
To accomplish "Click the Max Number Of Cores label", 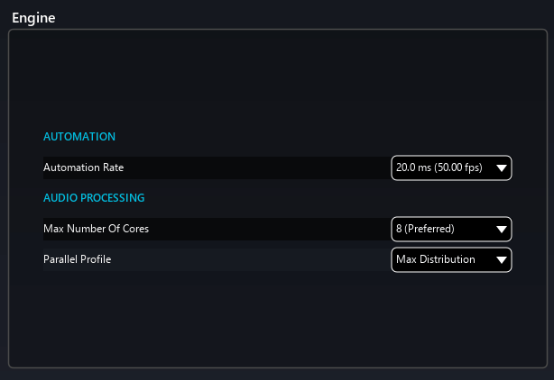I will coord(97,229).
